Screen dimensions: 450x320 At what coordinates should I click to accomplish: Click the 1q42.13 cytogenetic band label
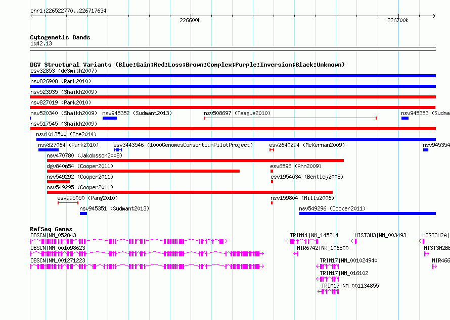coord(41,43)
